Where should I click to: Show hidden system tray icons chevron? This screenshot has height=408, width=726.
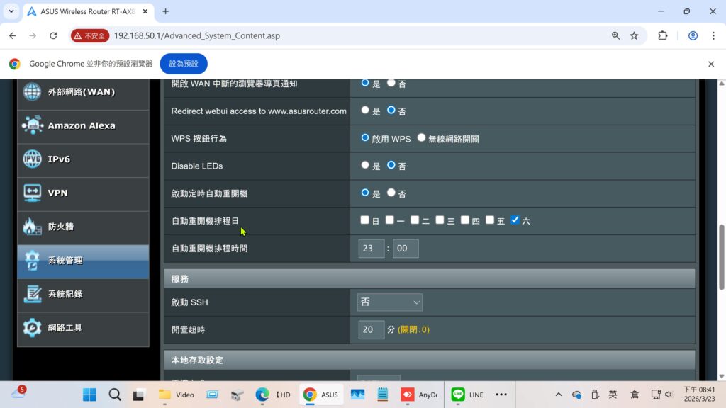(x=558, y=395)
